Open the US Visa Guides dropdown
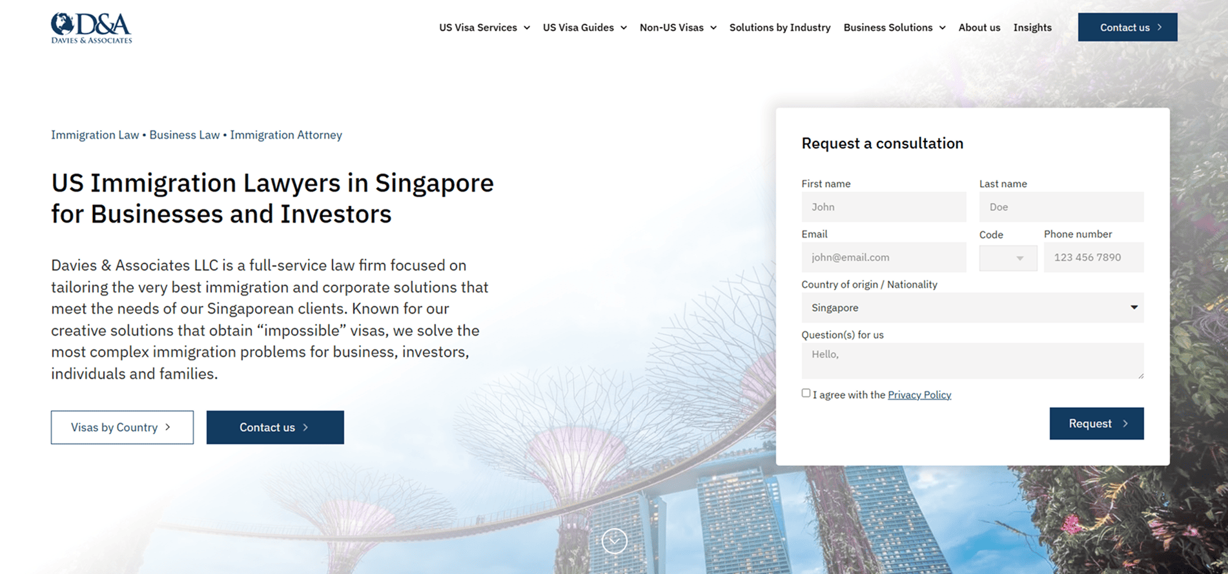The width and height of the screenshot is (1228, 574). [x=584, y=28]
